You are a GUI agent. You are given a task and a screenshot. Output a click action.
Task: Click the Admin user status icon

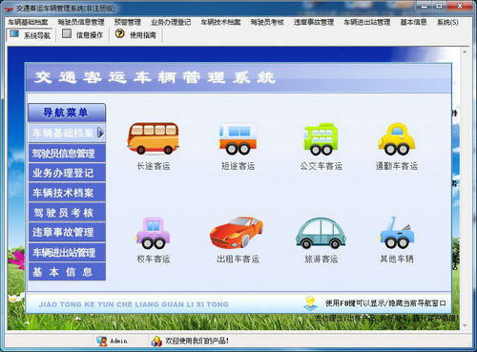[102, 341]
